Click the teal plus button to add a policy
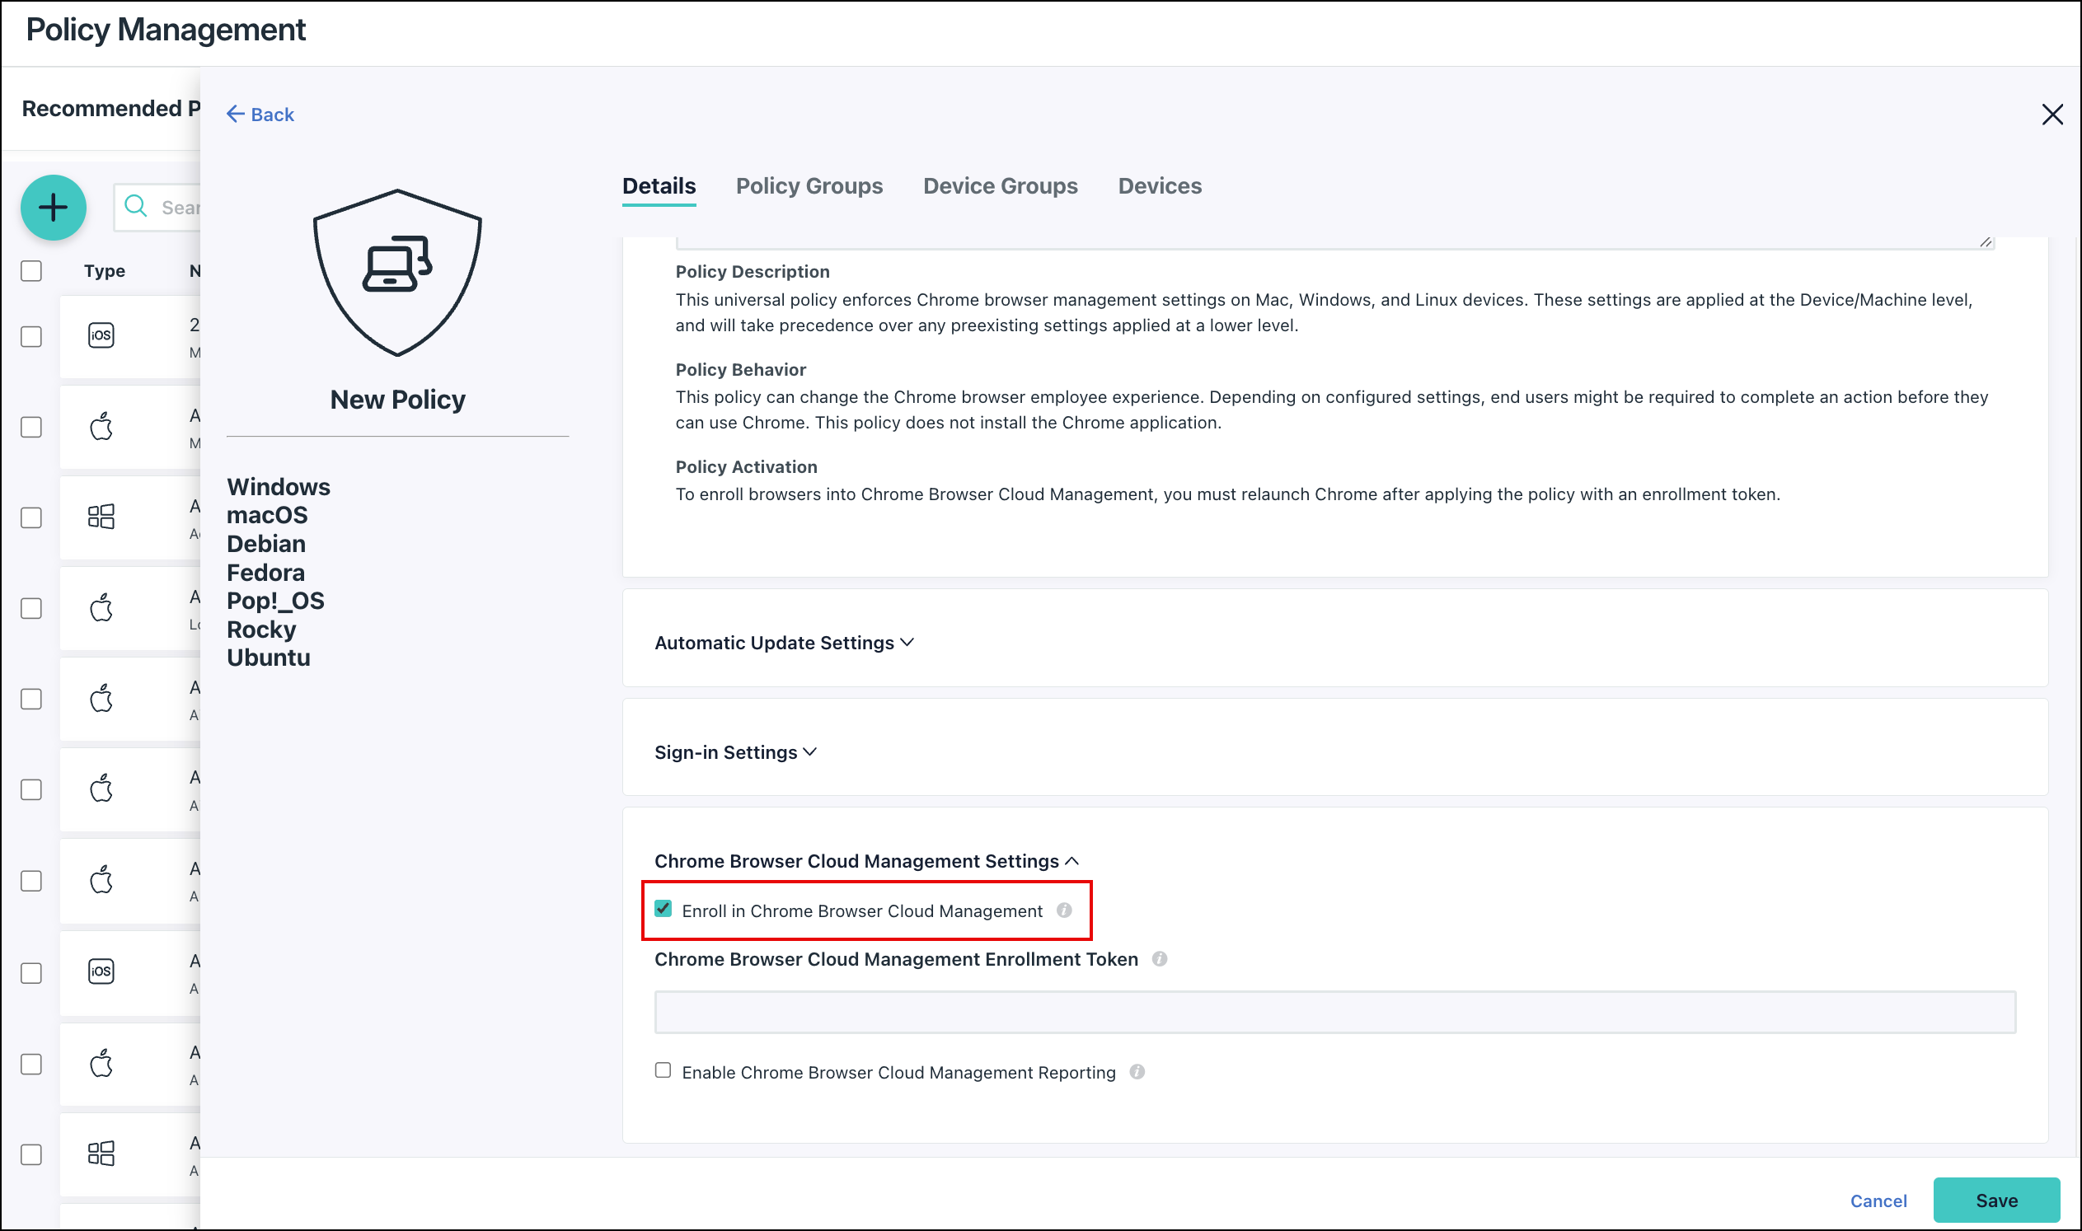The width and height of the screenshot is (2082, 1231). pyautogui.click(x=52, y=208)
